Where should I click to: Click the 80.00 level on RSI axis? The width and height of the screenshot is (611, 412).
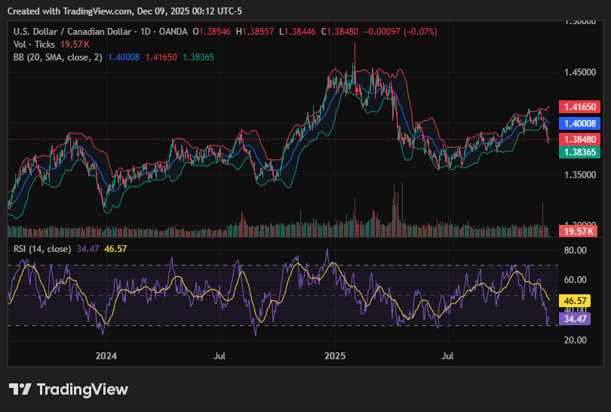(576, 251)
